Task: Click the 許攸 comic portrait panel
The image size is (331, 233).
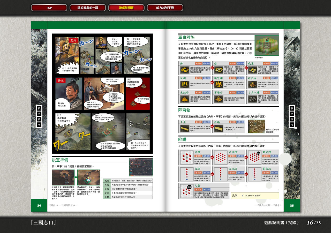Action: coord(69,94)
